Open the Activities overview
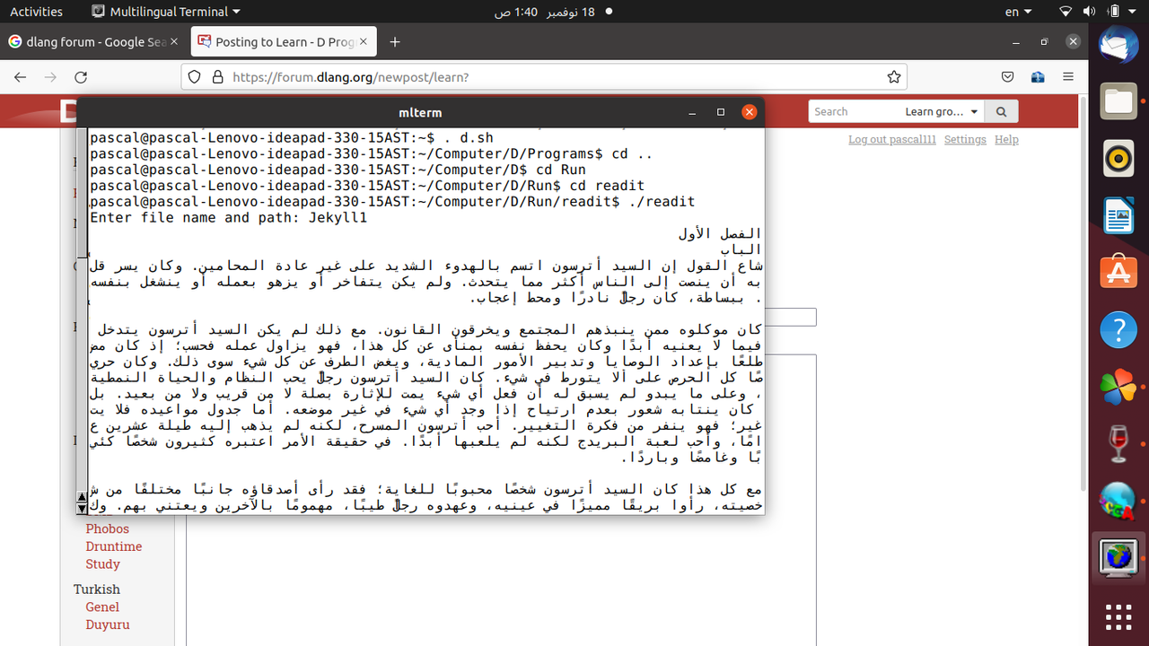Image resolution: width=1149 pixels, height=646 pixels. pyautogui.click(x=36, y=12)
